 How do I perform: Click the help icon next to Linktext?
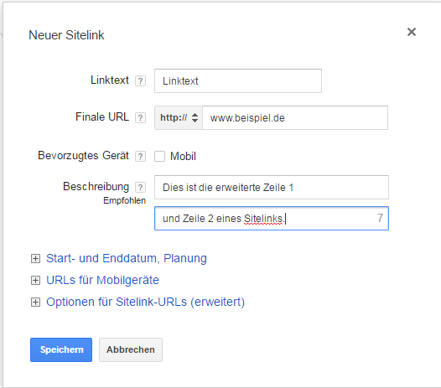point(140,81)
